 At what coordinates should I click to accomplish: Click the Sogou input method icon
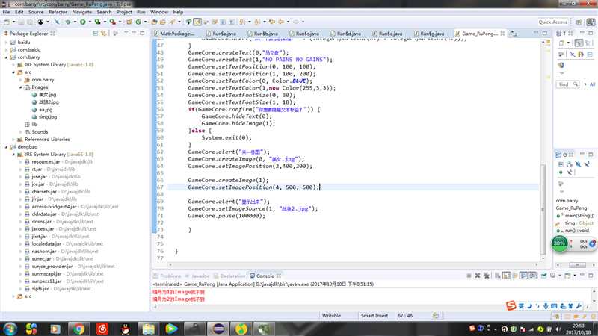(x=512, y=306)
